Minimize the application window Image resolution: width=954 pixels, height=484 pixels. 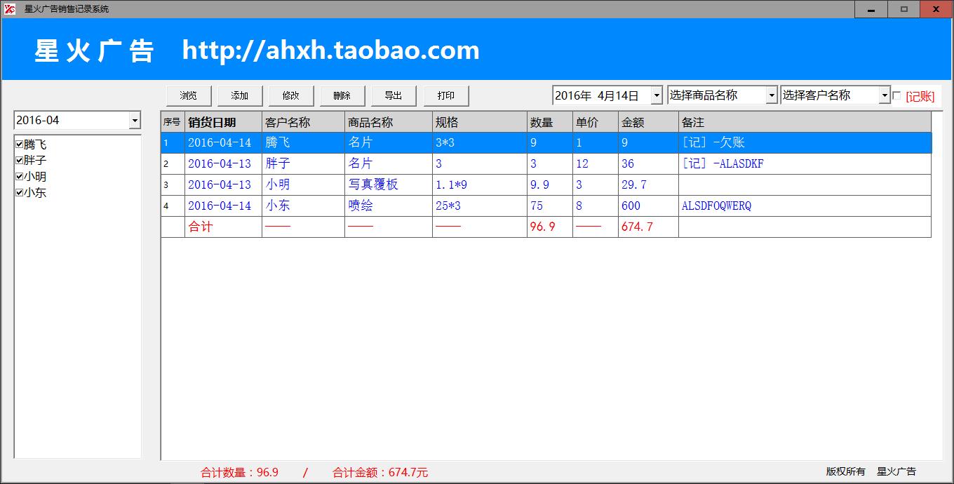pyautogui.click(x=871, y=9)
